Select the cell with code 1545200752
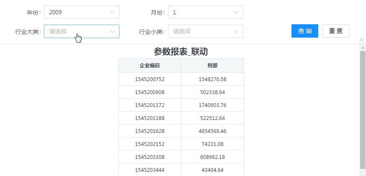366x176 pixels. point(149,79)
